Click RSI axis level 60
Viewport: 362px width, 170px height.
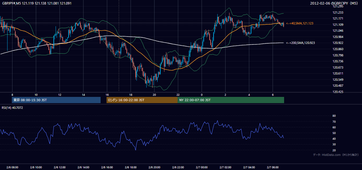[334, 127]
